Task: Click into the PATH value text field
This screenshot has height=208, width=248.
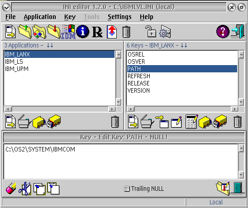Action: click(121, 161)
